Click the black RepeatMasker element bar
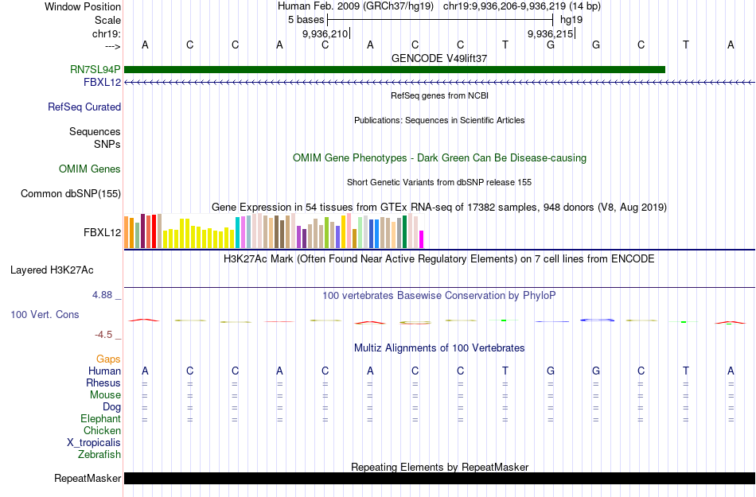This screenshot has width=756, height=497. click(440, 478)
